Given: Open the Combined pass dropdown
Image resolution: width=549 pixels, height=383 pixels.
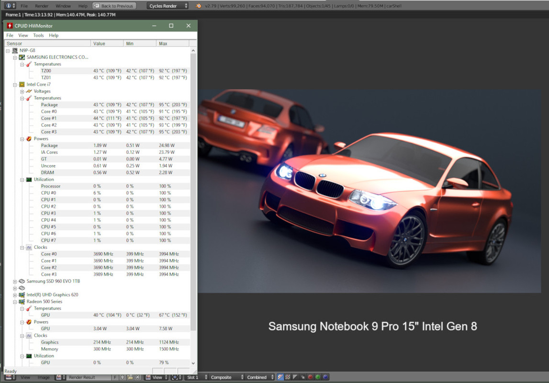Looking at the screenshot, I should coord(260,377).
